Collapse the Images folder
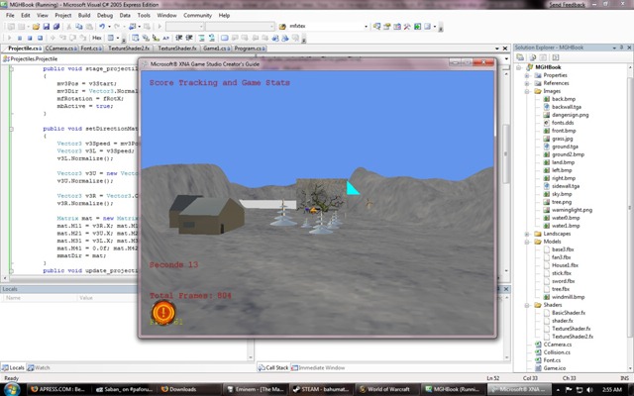 pos(527,91)
